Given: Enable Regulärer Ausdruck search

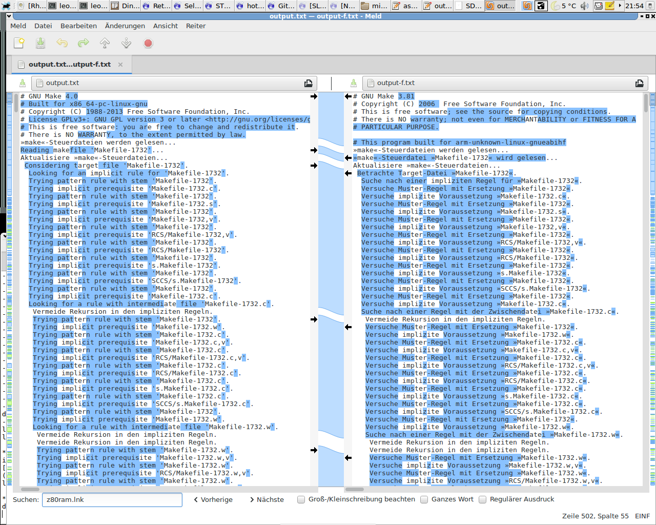Looking at the screenshot, I should tap(482, 499).
